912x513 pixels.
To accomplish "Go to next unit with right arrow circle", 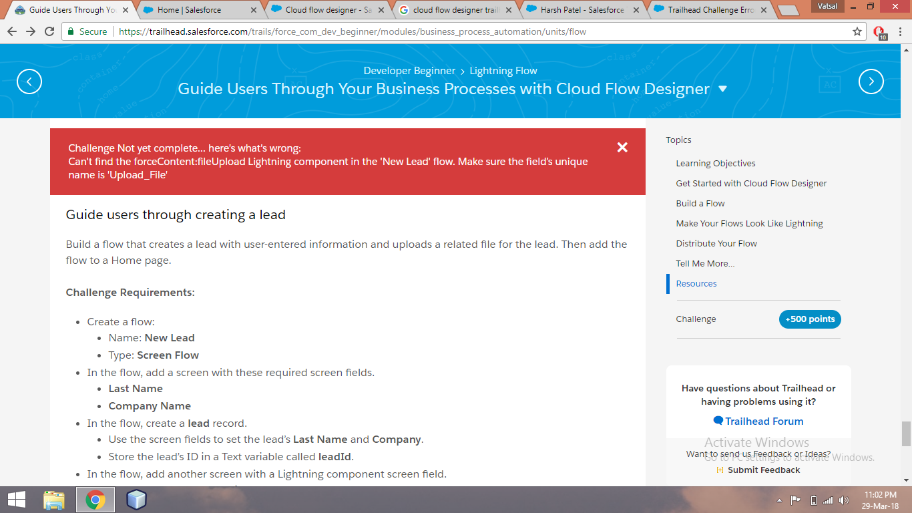I will (871, 81).
